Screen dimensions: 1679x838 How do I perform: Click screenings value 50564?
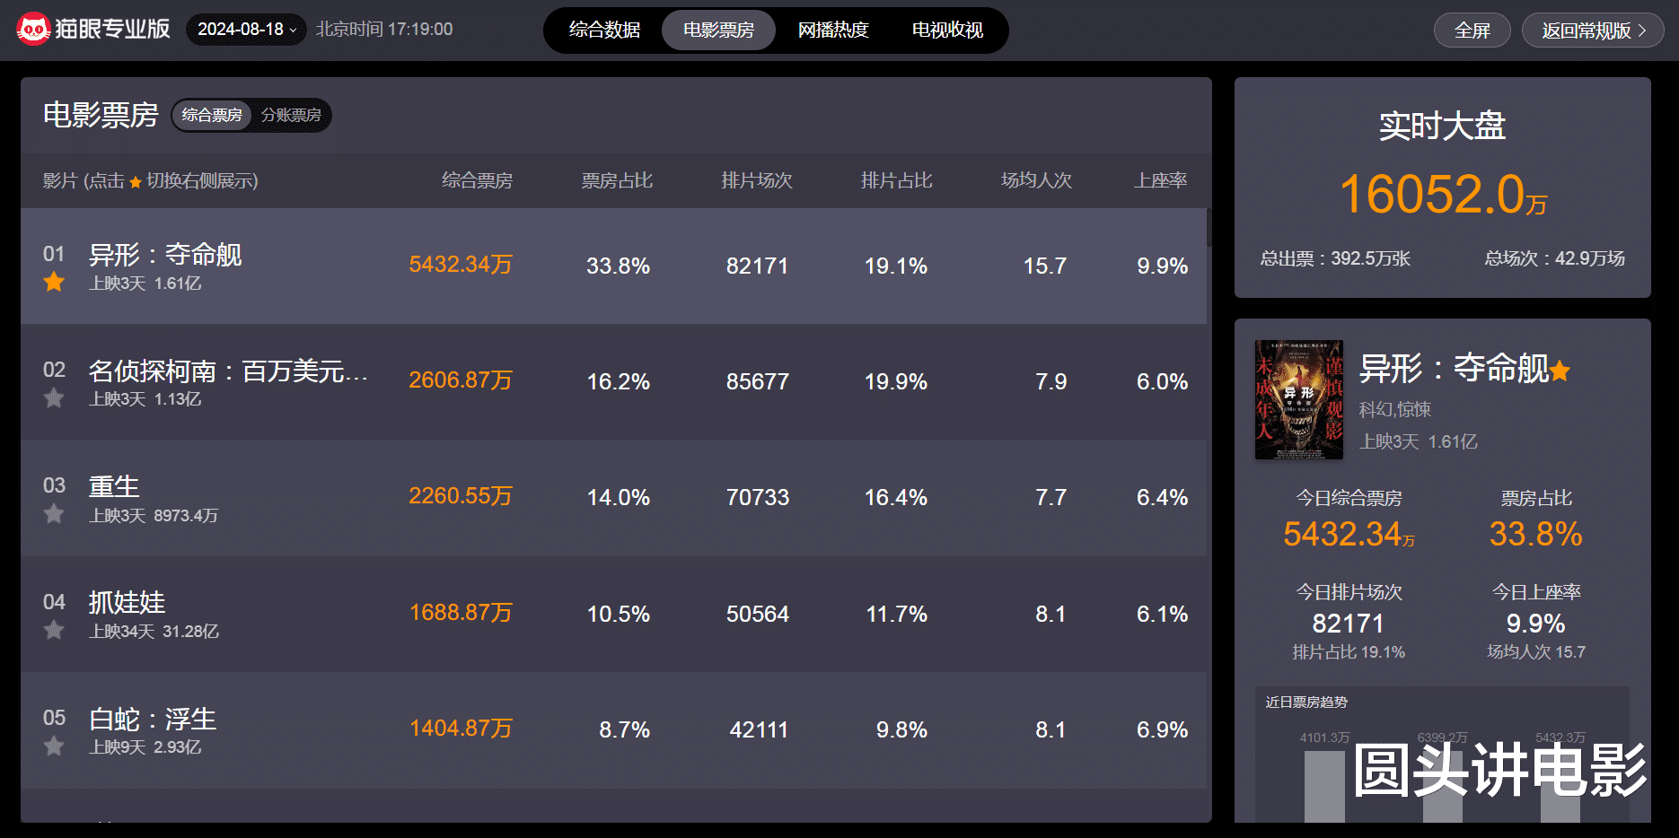point(758,614)
